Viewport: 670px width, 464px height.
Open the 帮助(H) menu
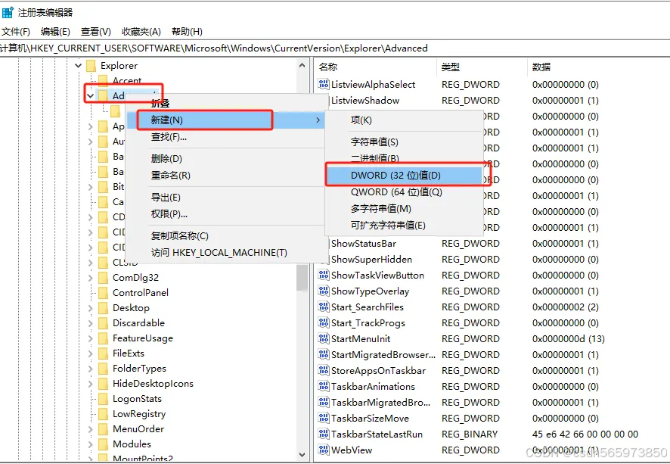click(x=187, y=32)
